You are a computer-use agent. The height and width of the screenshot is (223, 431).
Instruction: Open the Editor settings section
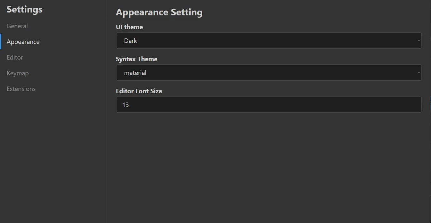[x=15, y=57]
